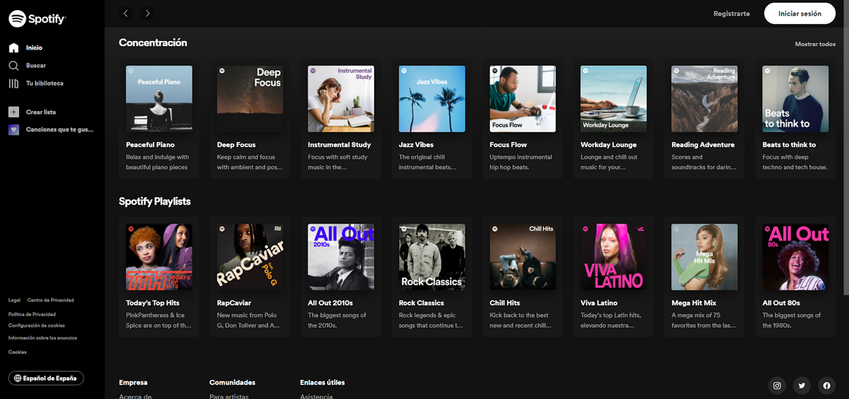849x399 pixels.
Task: Open the Today's Top Hits cover
Action: tap(159, 258)
